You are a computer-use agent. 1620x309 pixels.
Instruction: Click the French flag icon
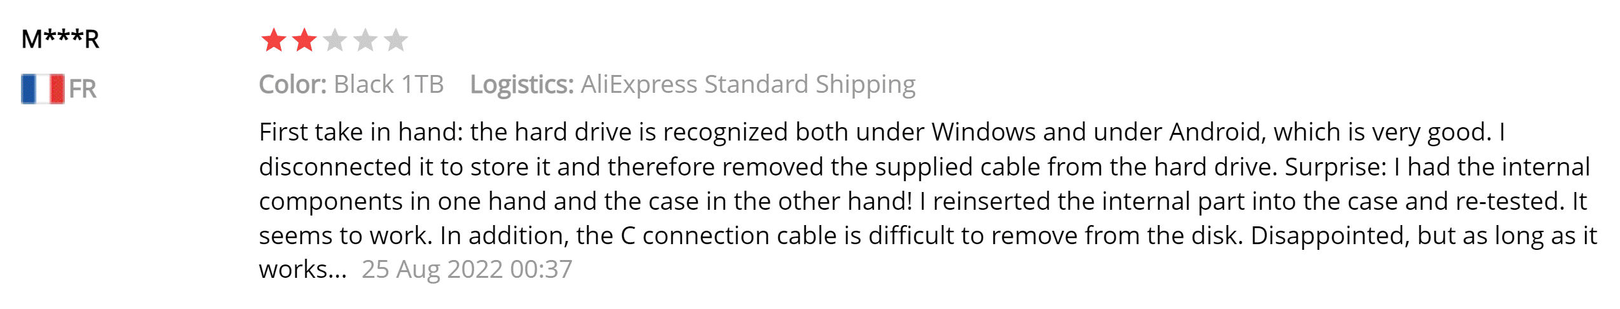[x=43, y=88]
